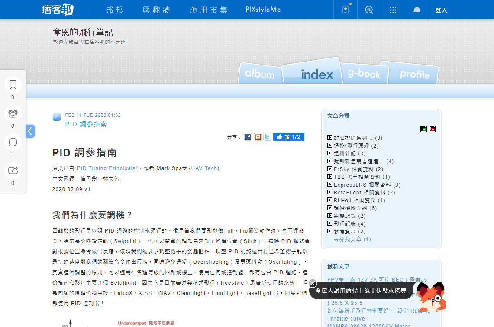Expand all categories with green plus icon
The width and height of the screenshot is (494, 327).
tap(424, 129)
